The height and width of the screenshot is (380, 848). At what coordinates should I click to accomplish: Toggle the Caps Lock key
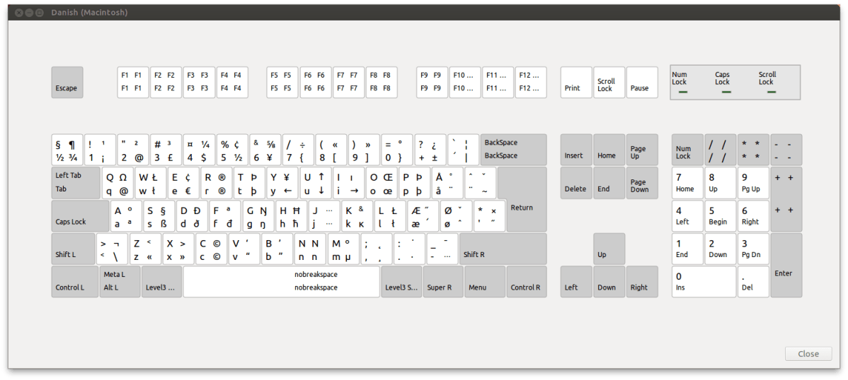(80, 216)
